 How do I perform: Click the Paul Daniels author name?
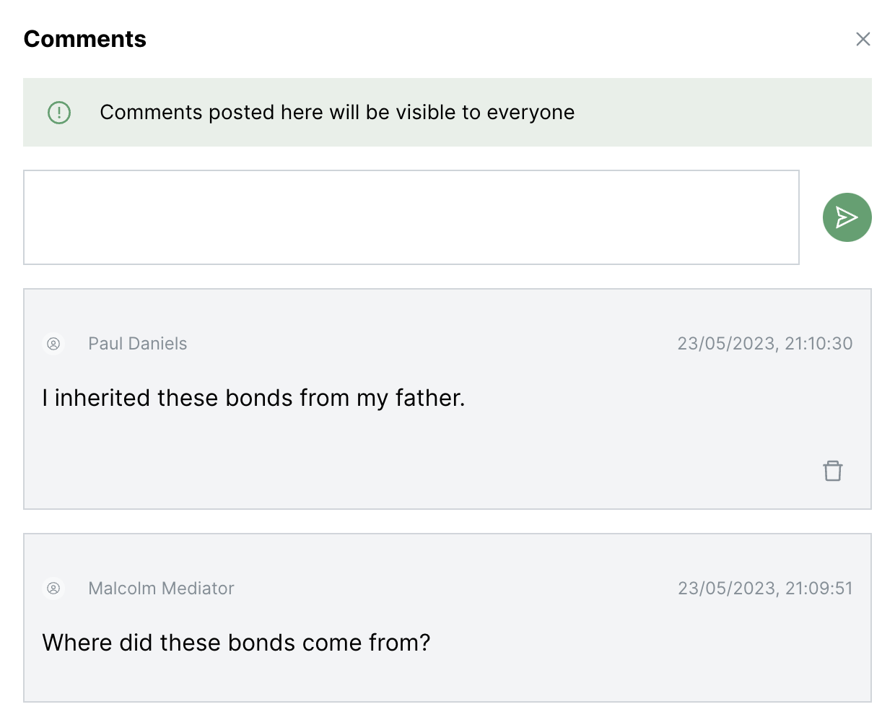[x=137, y=344]
